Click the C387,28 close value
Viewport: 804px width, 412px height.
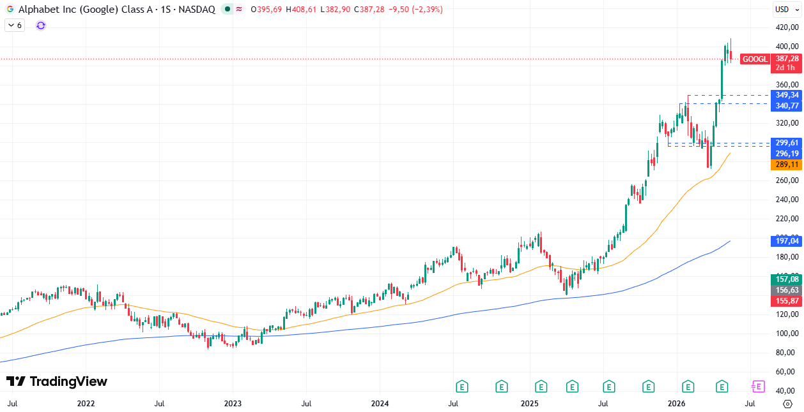(x=369, y=10)
